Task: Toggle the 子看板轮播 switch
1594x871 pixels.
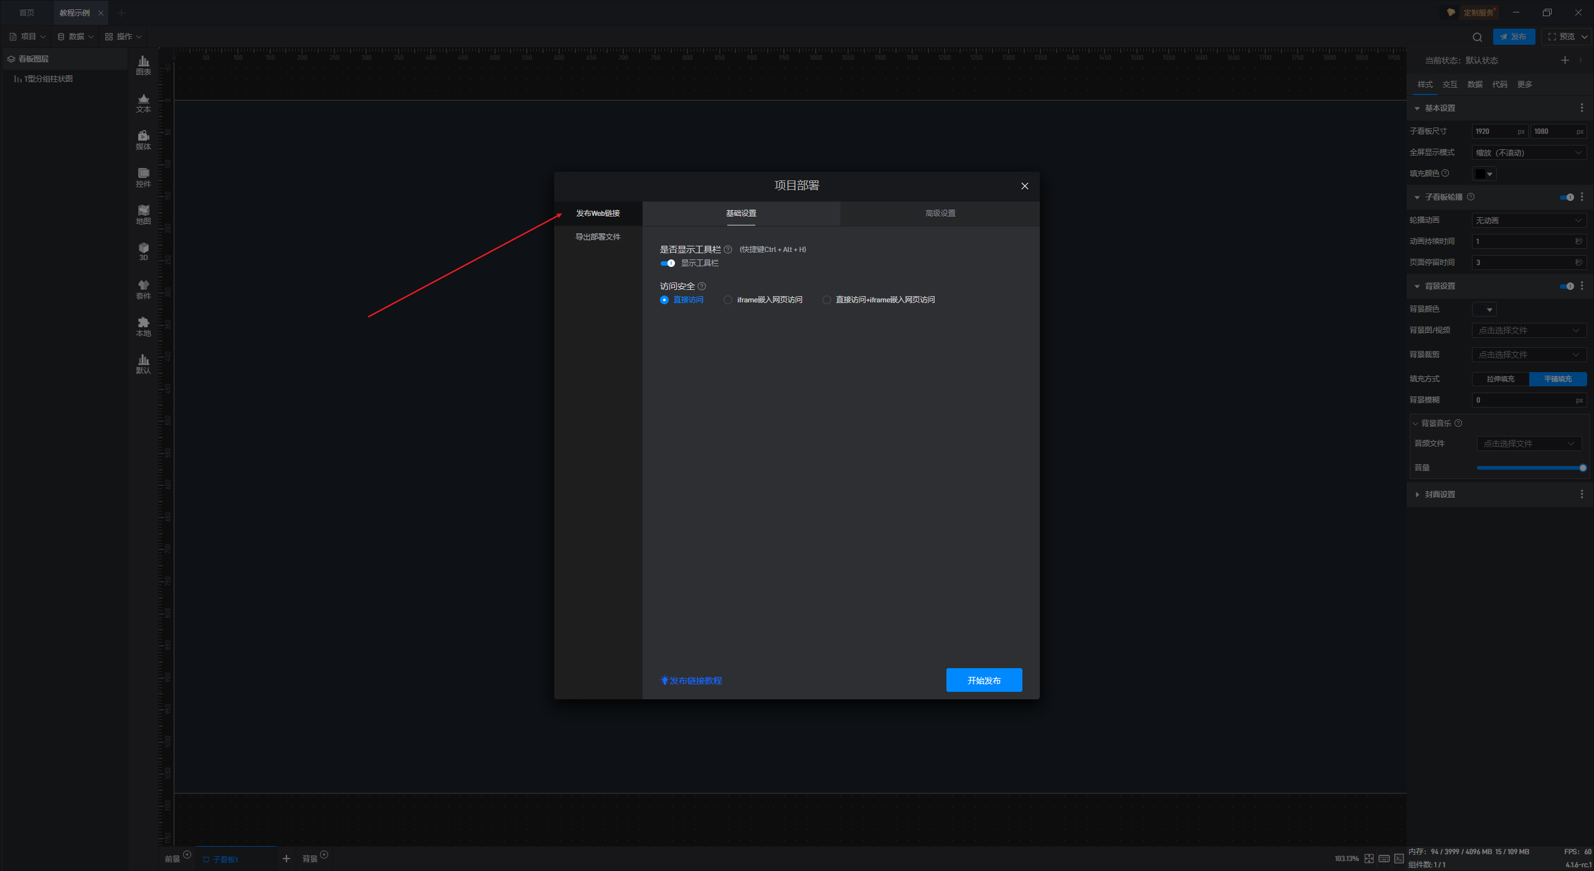Action: [1567, 197]
